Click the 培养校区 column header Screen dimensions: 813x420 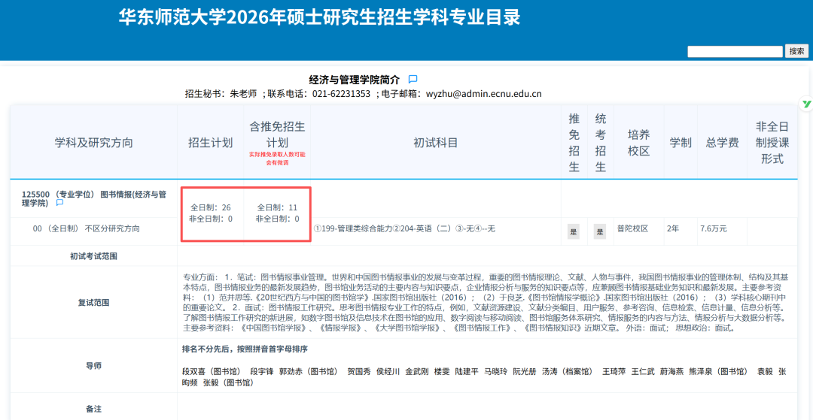point(638,143)
